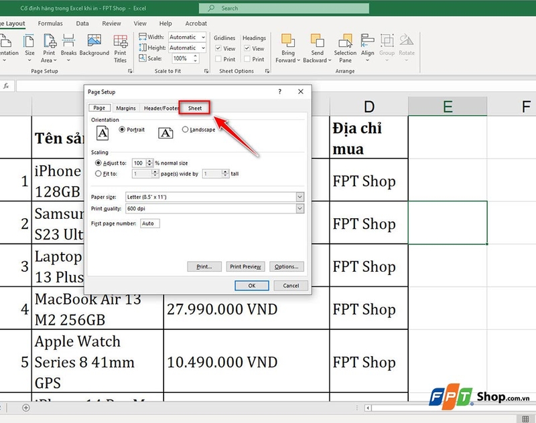
Task: Select the Landscape orientation radio button
Action: (x=186, y=130)
